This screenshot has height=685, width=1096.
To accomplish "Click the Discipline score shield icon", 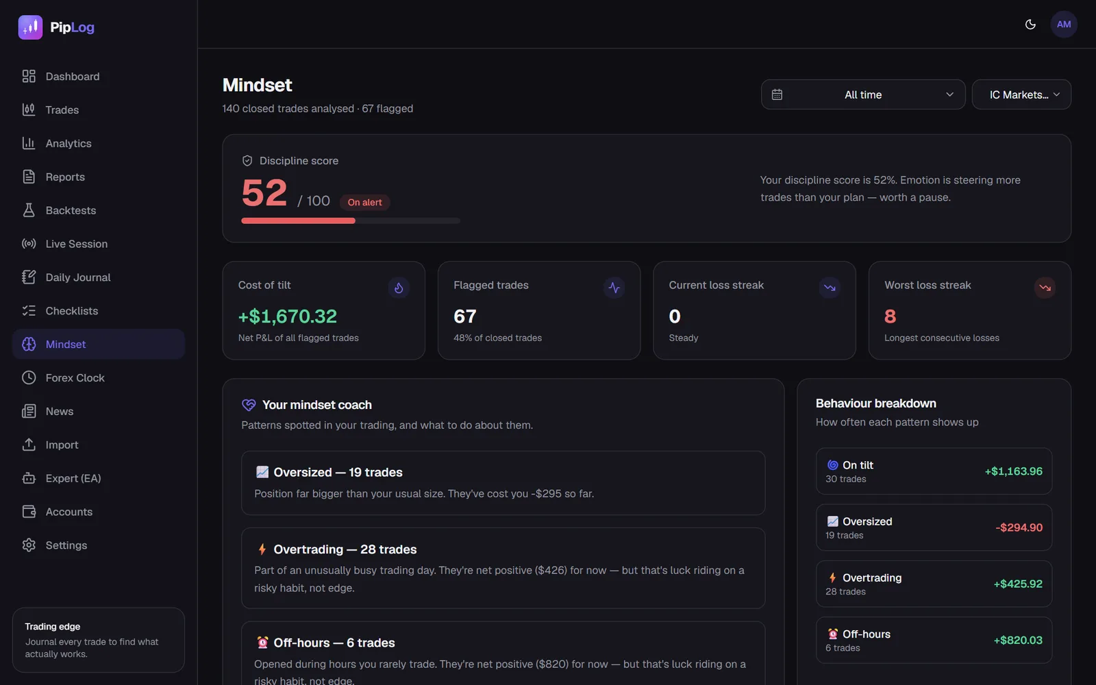I will coord(247,161).
